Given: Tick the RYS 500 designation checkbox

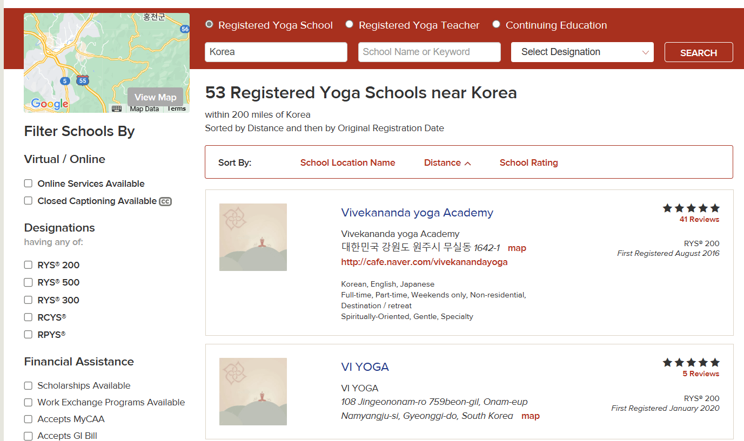Looking at the screenshot, I should coord(28,282).
